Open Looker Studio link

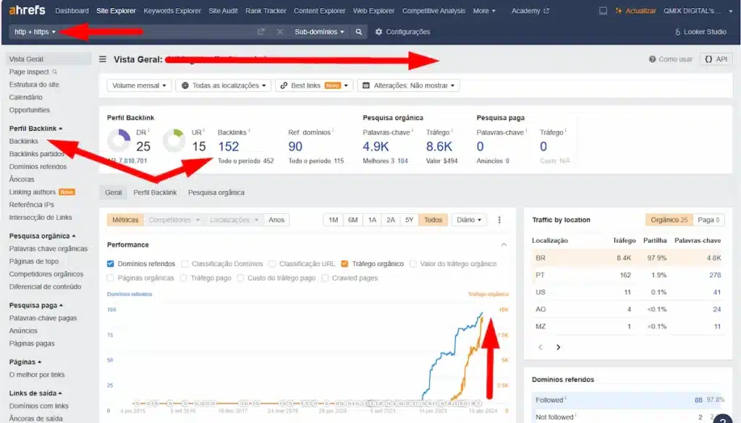(x=700, y=32)
